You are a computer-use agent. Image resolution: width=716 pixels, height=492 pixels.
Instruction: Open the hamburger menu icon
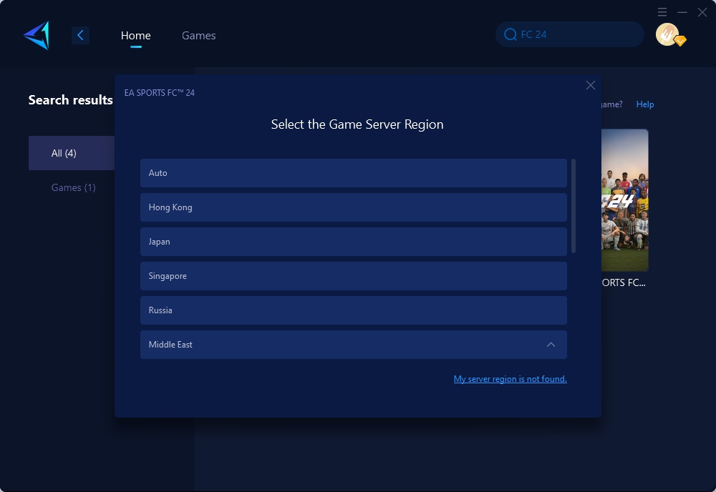click(x=662, y=12)
